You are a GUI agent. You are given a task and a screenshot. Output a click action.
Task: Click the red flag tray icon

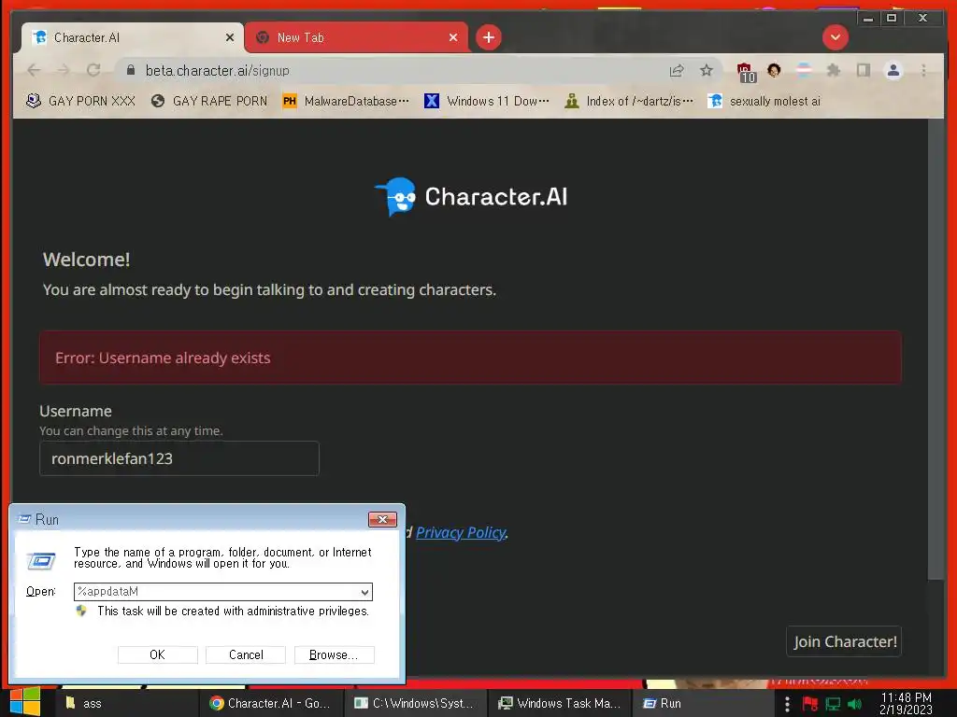tap(810, 704)
